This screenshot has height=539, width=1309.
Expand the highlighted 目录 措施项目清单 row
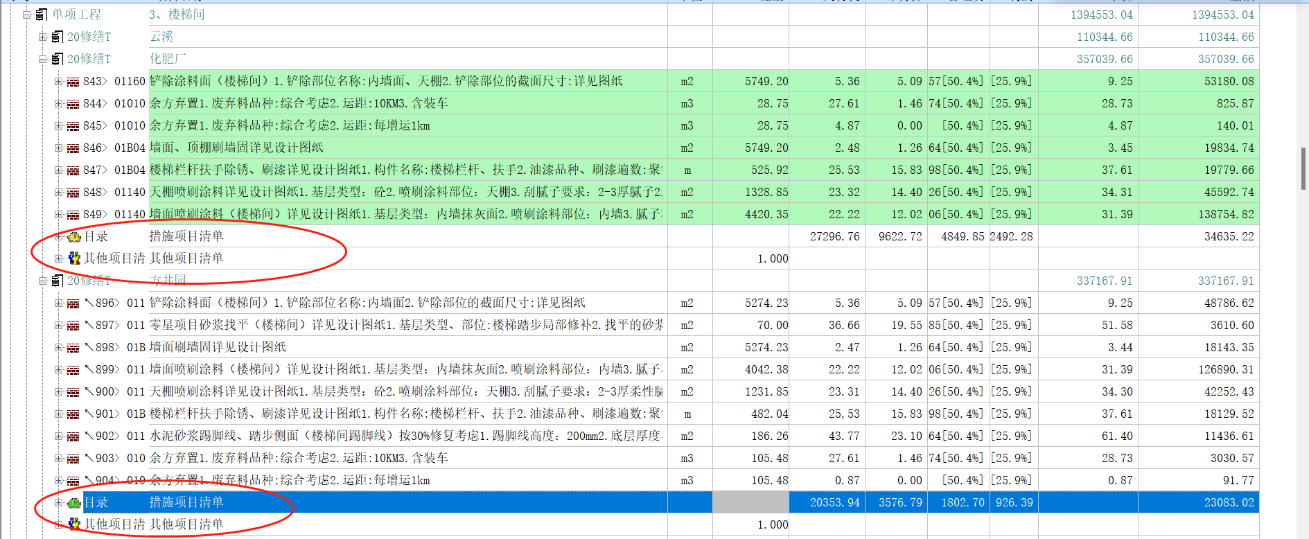58,502
